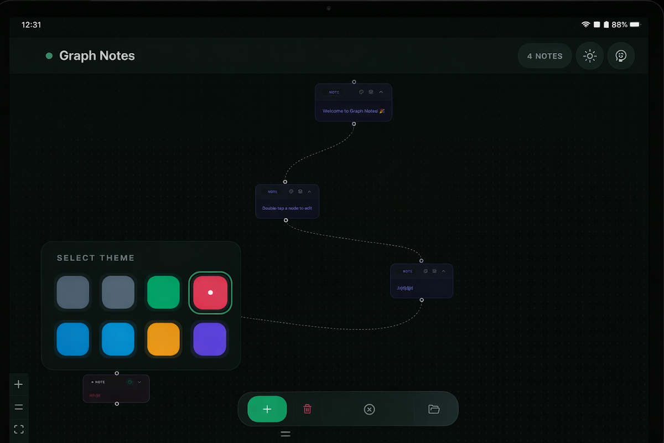Image resolution: width=664 pixels, height=443 pixels.
Task: Click layers icon on Welcome to Graph Notes node
Action: (371, 92)
